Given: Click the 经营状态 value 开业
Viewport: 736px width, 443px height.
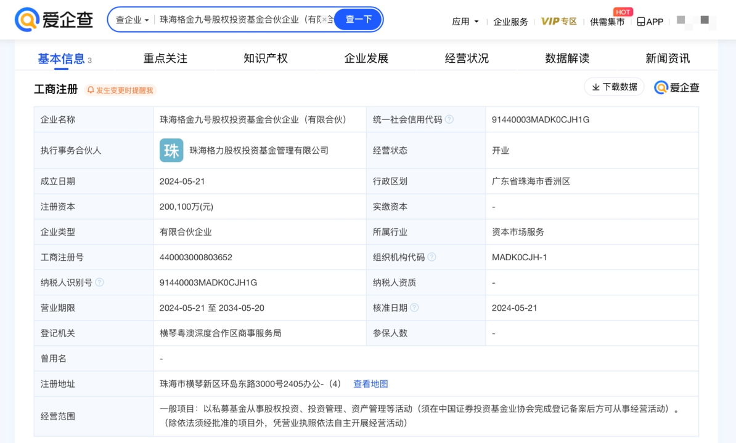Looking at the screenshot, I should tap(501, 150).
